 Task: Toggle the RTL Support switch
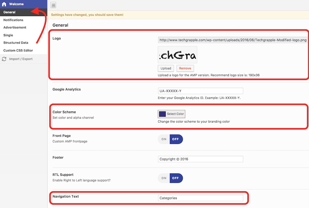[x=170, y=178]
